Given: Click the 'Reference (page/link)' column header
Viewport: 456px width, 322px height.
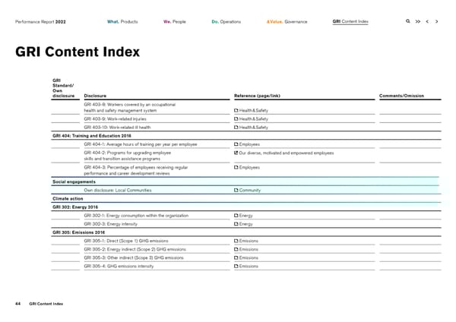Looking at the screenshot, I should (257, 96).
